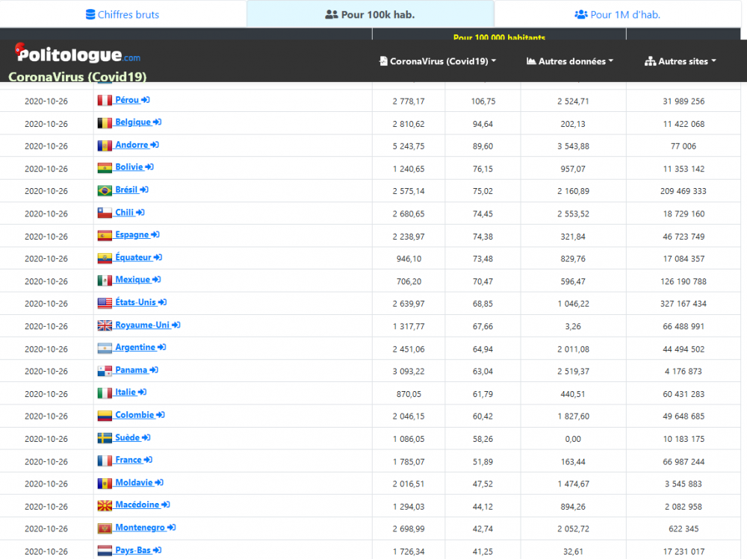This screenshot has height=559, width=747.
Task: Open the France country link
Action: (x=128, y=460)
